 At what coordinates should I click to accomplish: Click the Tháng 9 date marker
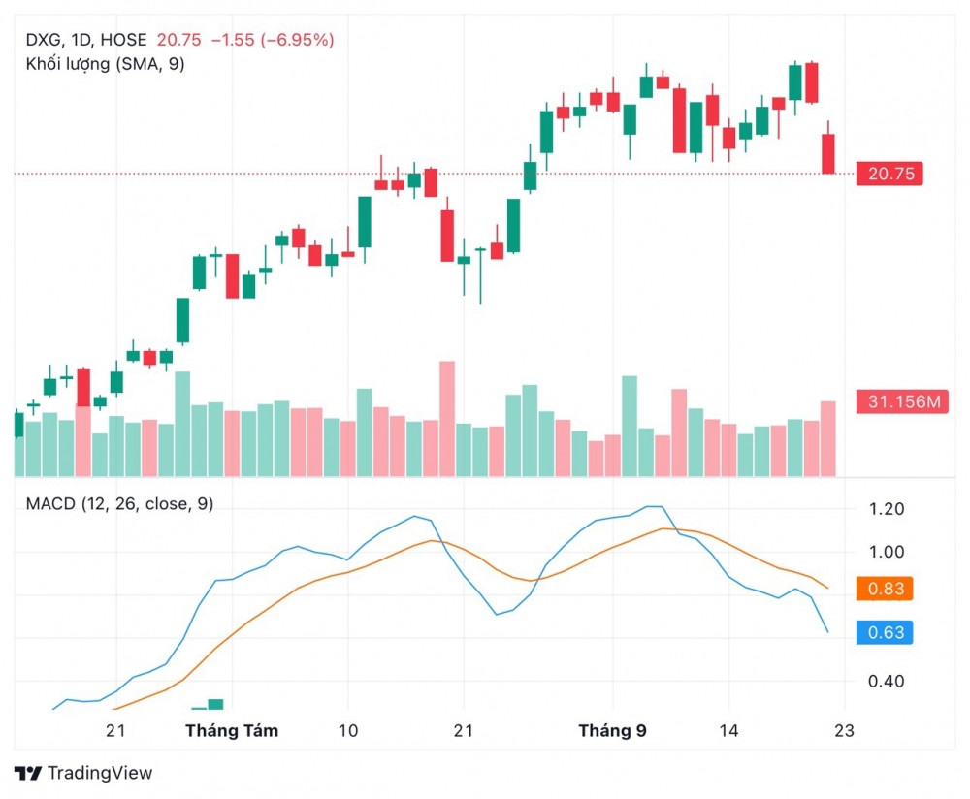(612, 730)
